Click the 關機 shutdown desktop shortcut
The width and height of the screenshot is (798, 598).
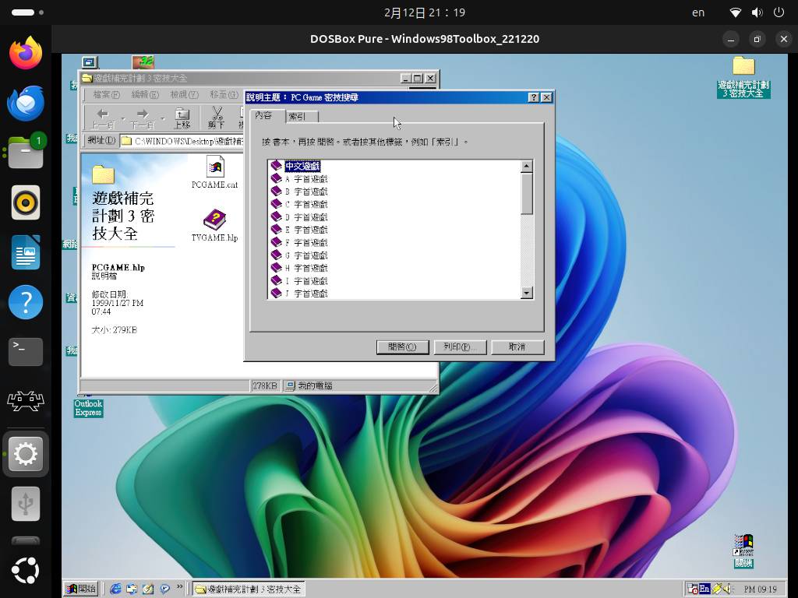point(743,551)
